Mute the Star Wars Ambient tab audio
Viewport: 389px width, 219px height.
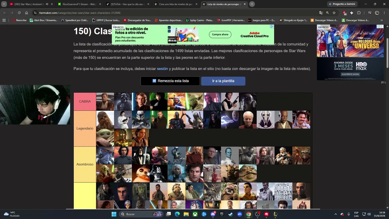(x=47, y=4)
